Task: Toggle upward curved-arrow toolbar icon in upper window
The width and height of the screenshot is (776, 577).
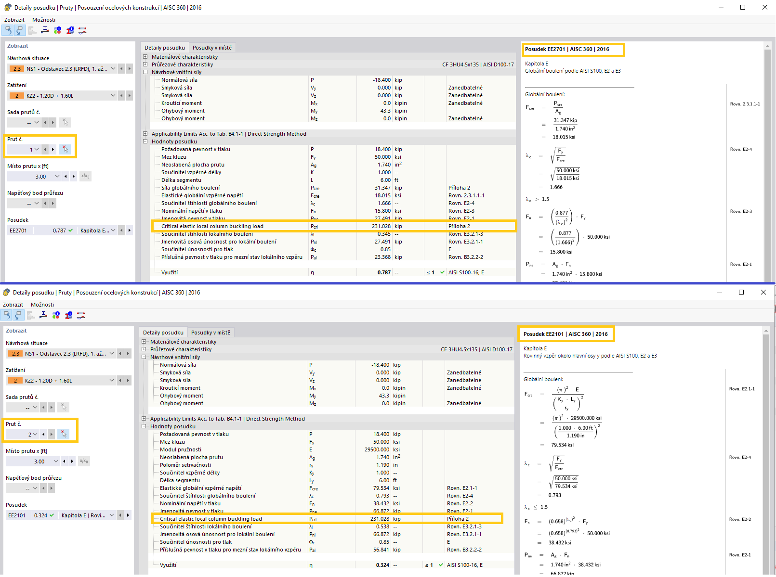Action: pyautogui.click(x=8, y=30)
